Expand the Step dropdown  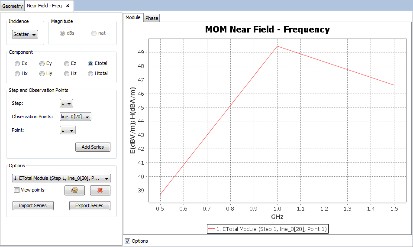(x=66, y=104)
